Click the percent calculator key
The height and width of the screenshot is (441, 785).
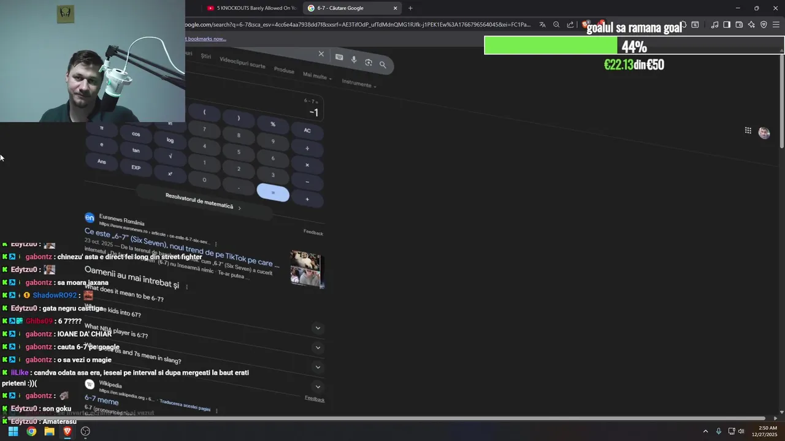click(273, 124)
